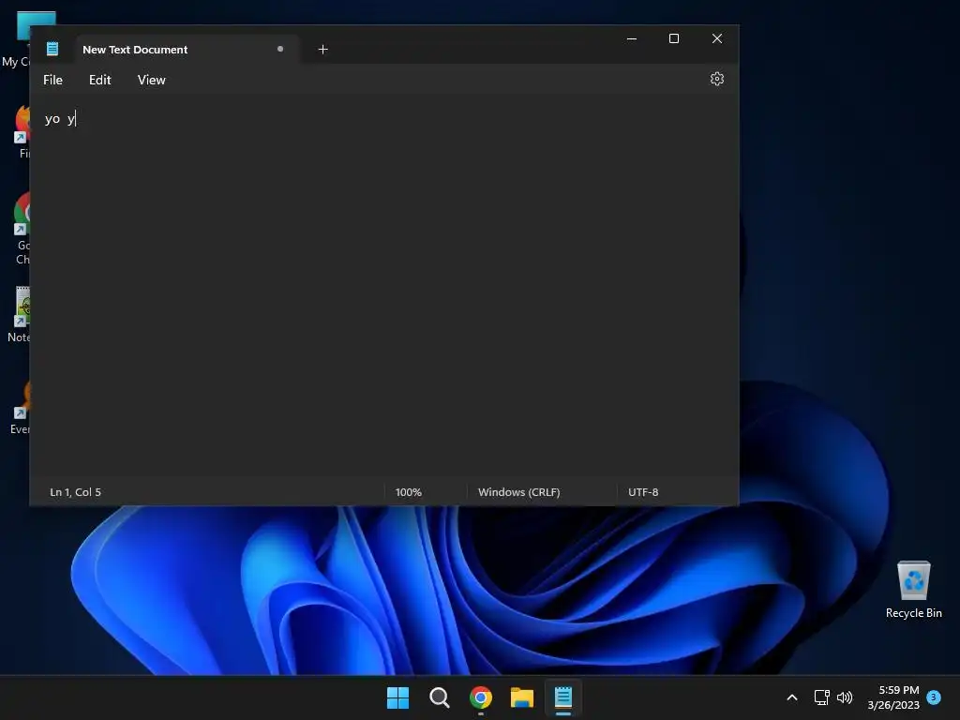The height and width of the screenshot is (720, 960).
Task: Click 'Ln 1, Col 5' status bar entry
Action: click(75, 492)
